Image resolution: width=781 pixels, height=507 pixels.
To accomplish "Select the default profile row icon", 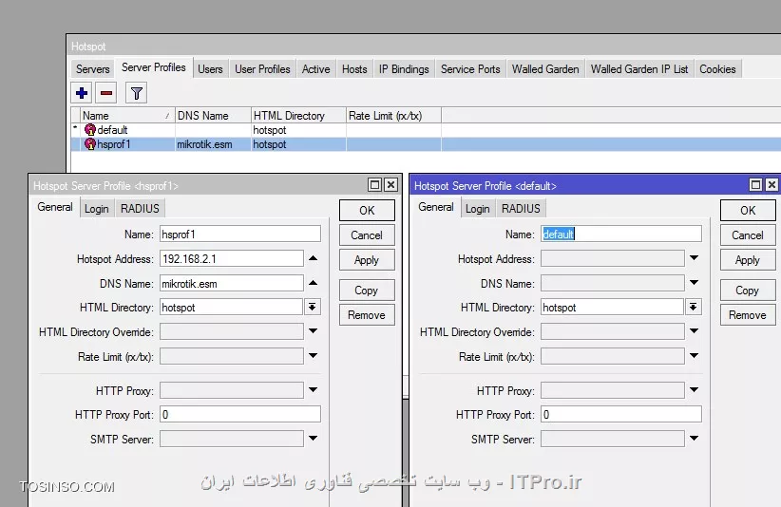I will [90, 130].
